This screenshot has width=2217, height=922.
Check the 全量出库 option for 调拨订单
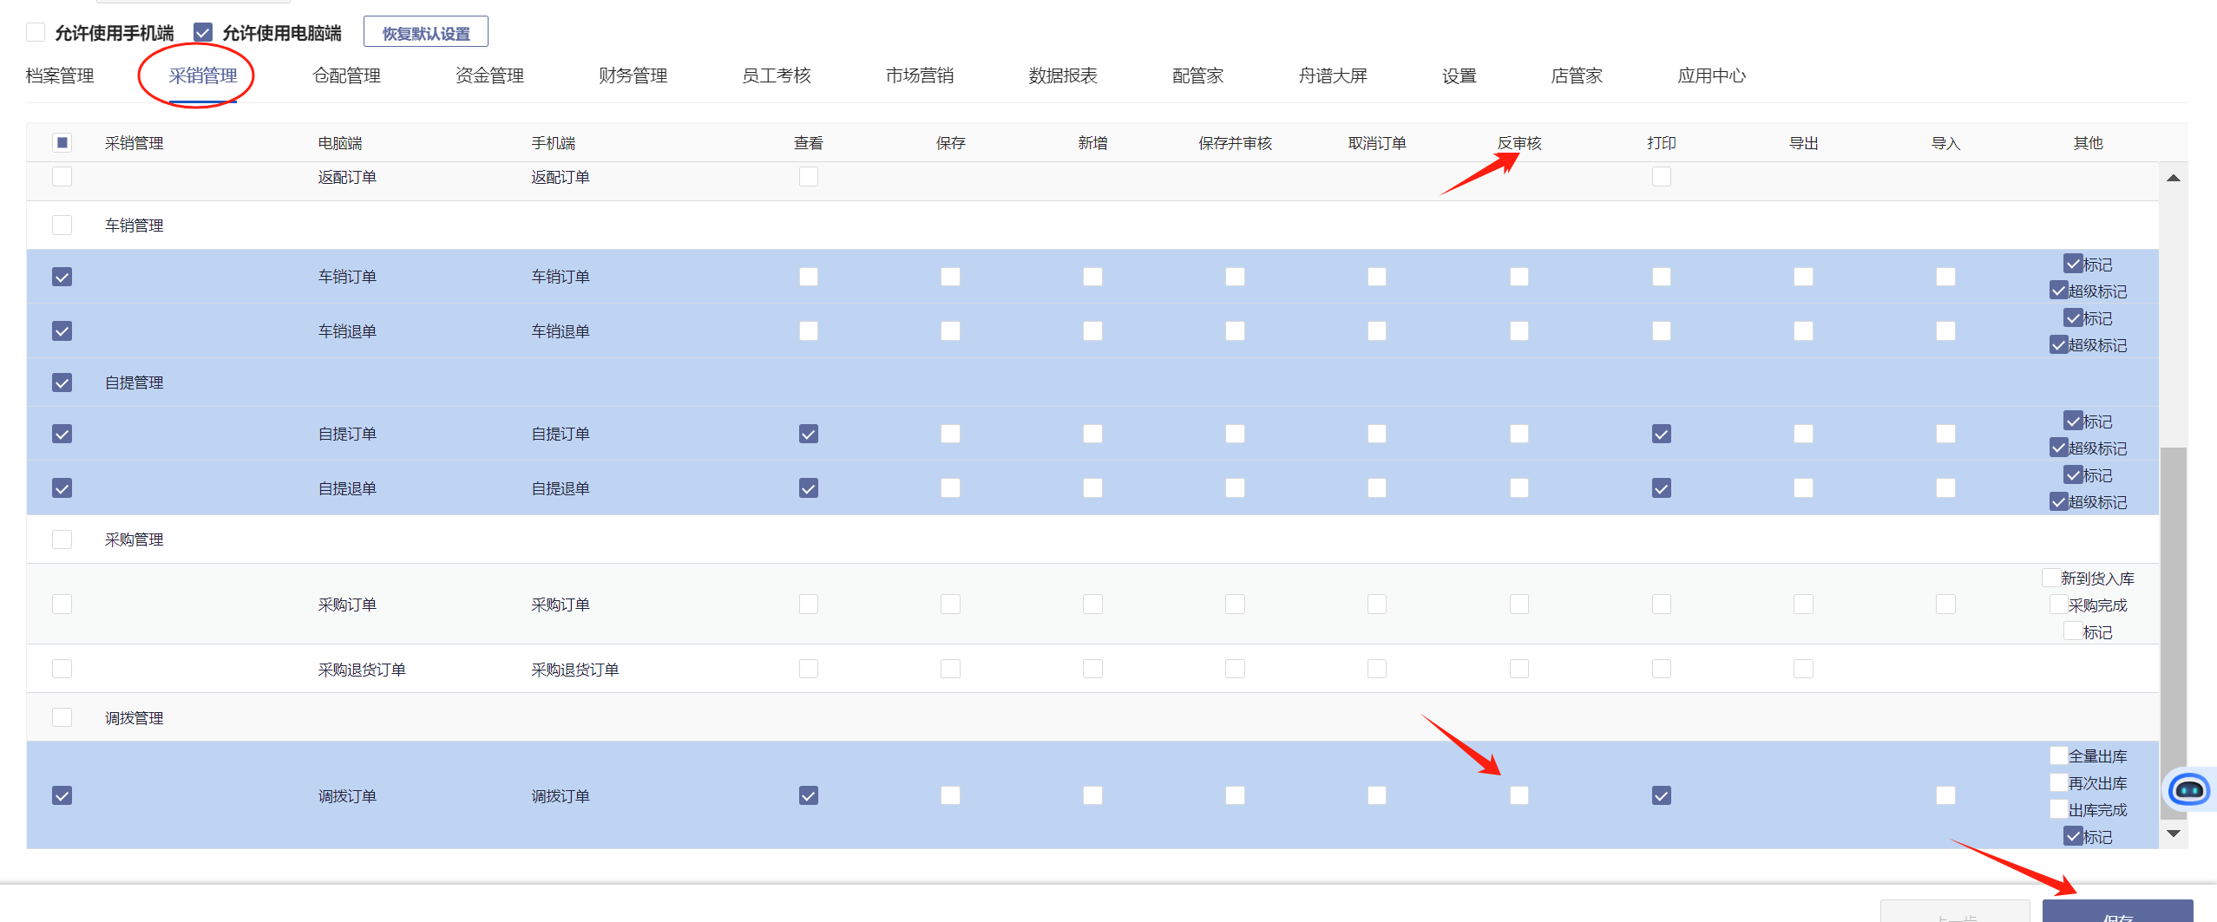coord(2058,755)
